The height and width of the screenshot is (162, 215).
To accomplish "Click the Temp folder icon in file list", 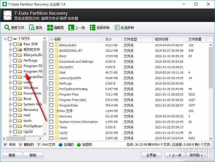I will tap(57, 127).
